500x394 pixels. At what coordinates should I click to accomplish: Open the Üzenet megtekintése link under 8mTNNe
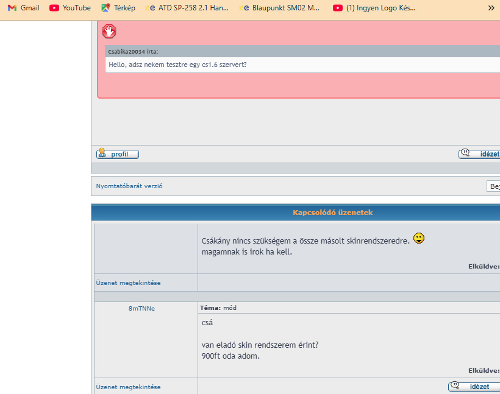[128, 387]
